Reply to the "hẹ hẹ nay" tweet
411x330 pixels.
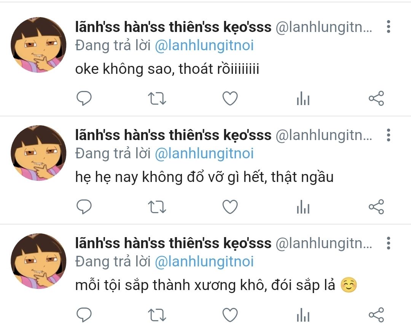tap(84, 207)
